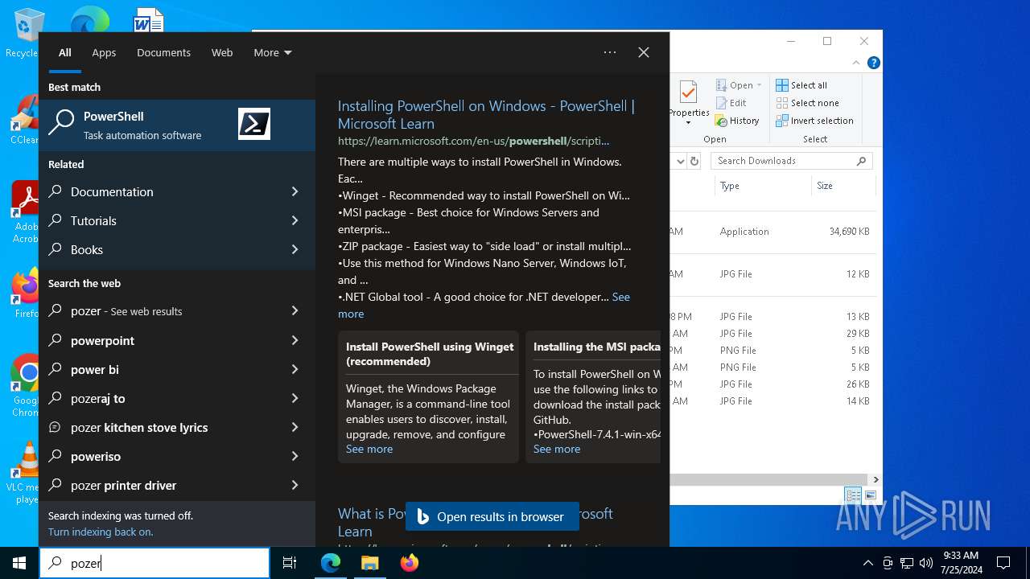Screen dimensions: 1030x579
Task: Open the PowerShell best match result
Action: click(x=177, y=125)
